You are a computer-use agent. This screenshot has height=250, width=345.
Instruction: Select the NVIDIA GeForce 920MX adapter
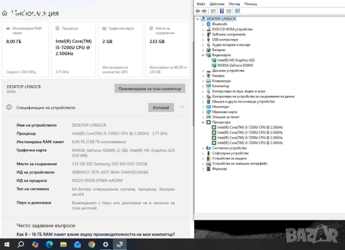(x=235, y=65)
